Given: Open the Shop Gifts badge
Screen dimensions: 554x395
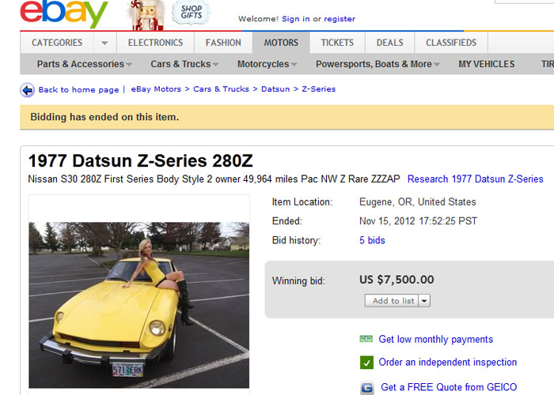Looking at the screenshot, I should point(192,13).
